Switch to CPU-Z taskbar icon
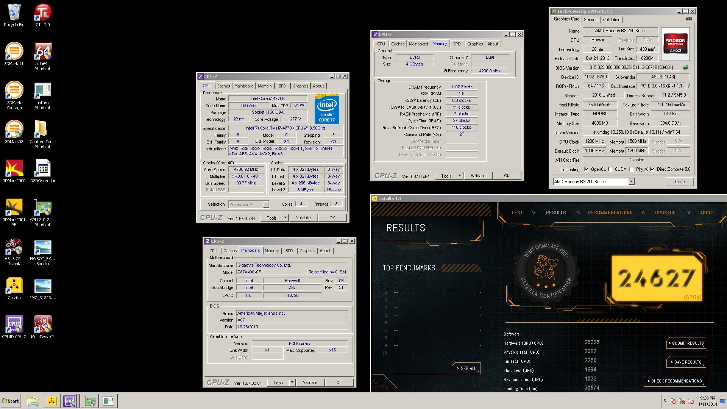The width and height of the screenshot is (727, 409). click(70, 401)
